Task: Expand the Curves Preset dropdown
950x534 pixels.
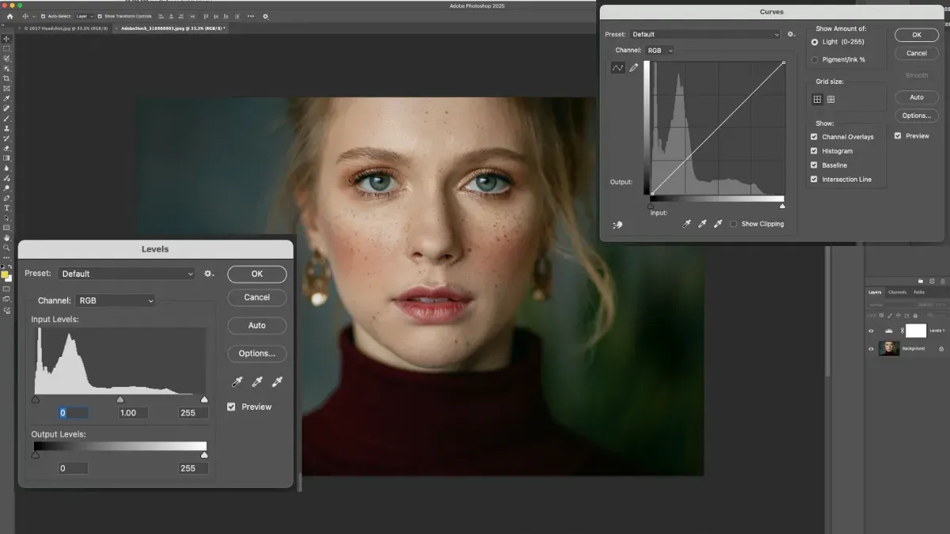Action: click(x=705, y=35)
